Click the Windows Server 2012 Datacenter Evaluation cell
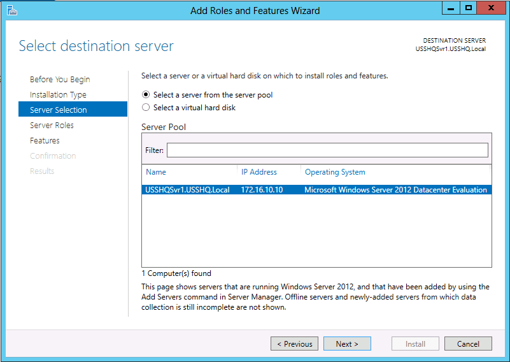The height and width of the screenshot is (362, 510). tap(395, 190)
